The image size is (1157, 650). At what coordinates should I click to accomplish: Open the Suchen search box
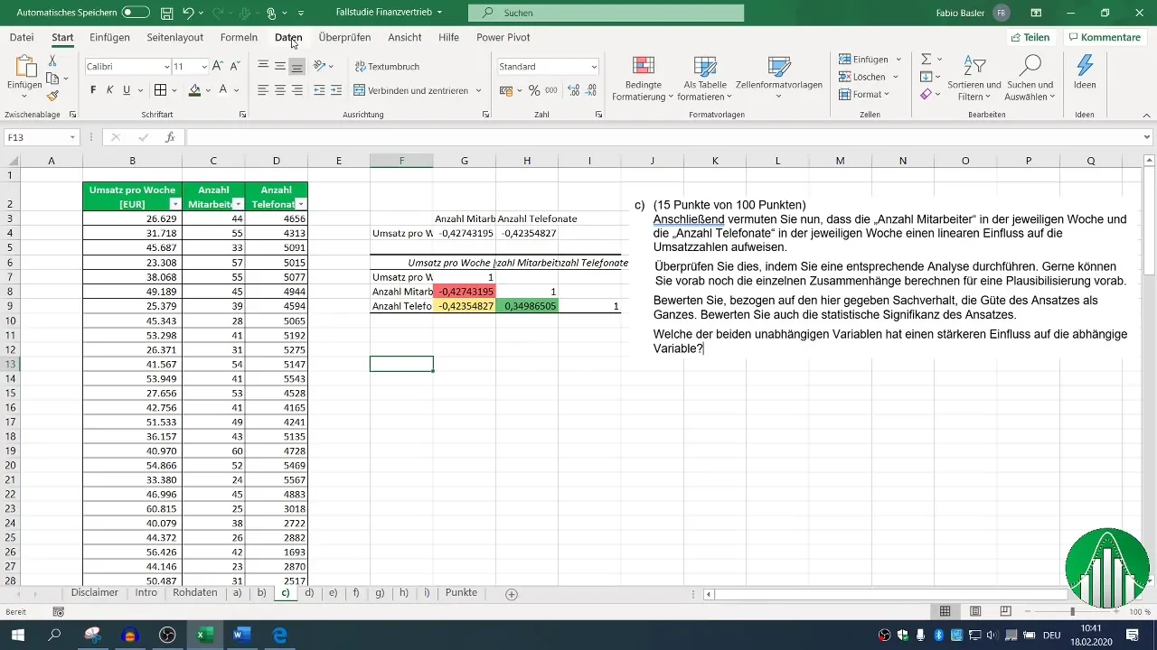click(x=606, y=14)
